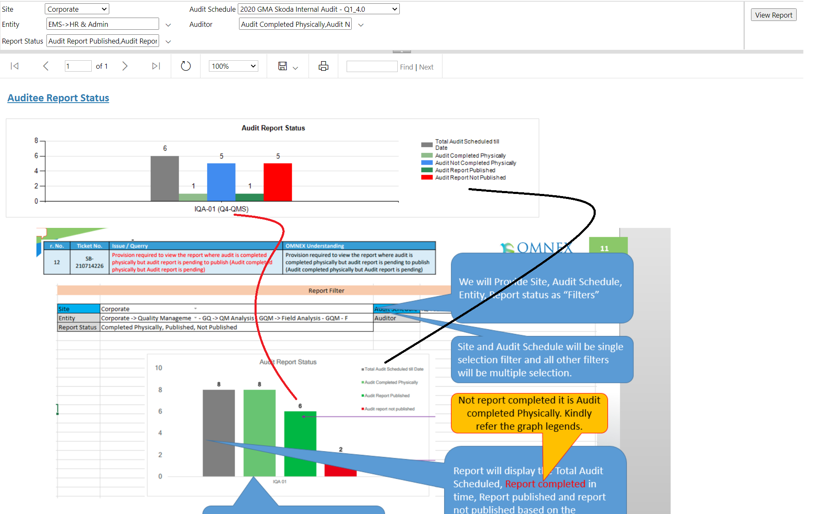The height and width of the screenshot is (514, 836).
Task: Open the Site dropdown showing Corporate
Action: [x=77, y=9]
